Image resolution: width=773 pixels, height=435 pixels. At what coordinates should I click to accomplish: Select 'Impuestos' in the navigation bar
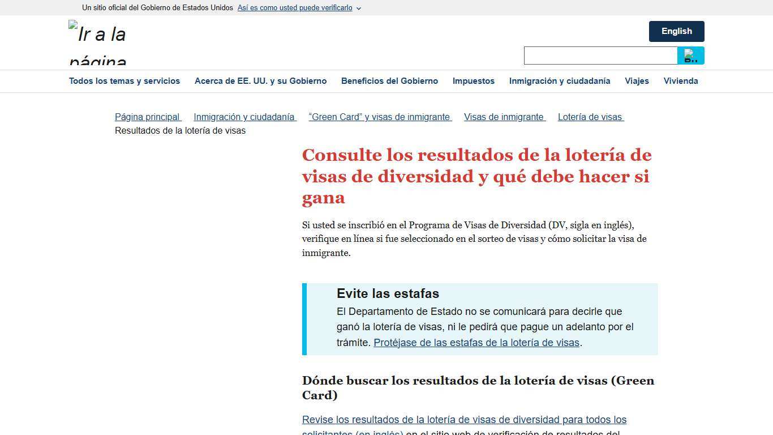[x=473, y=81]
